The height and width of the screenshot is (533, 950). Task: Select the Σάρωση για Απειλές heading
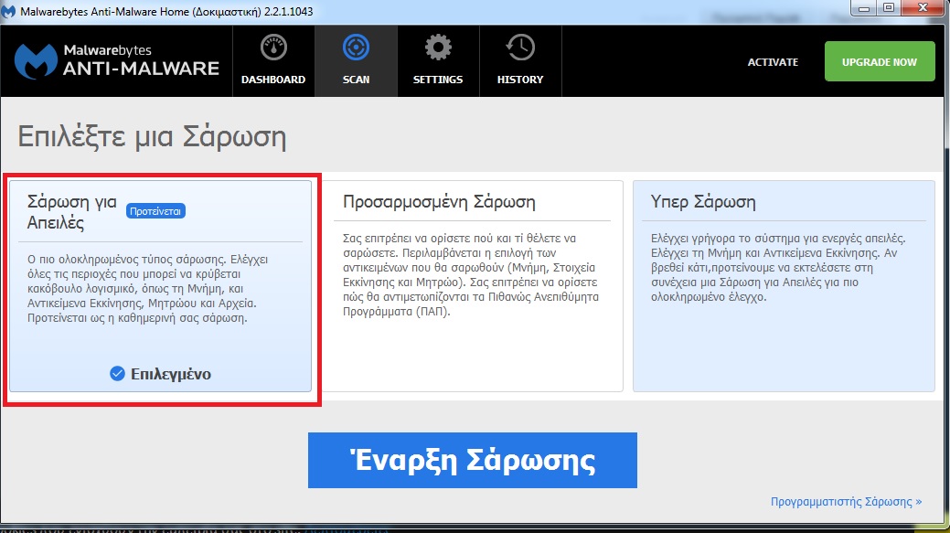click(x=71, y=211)
